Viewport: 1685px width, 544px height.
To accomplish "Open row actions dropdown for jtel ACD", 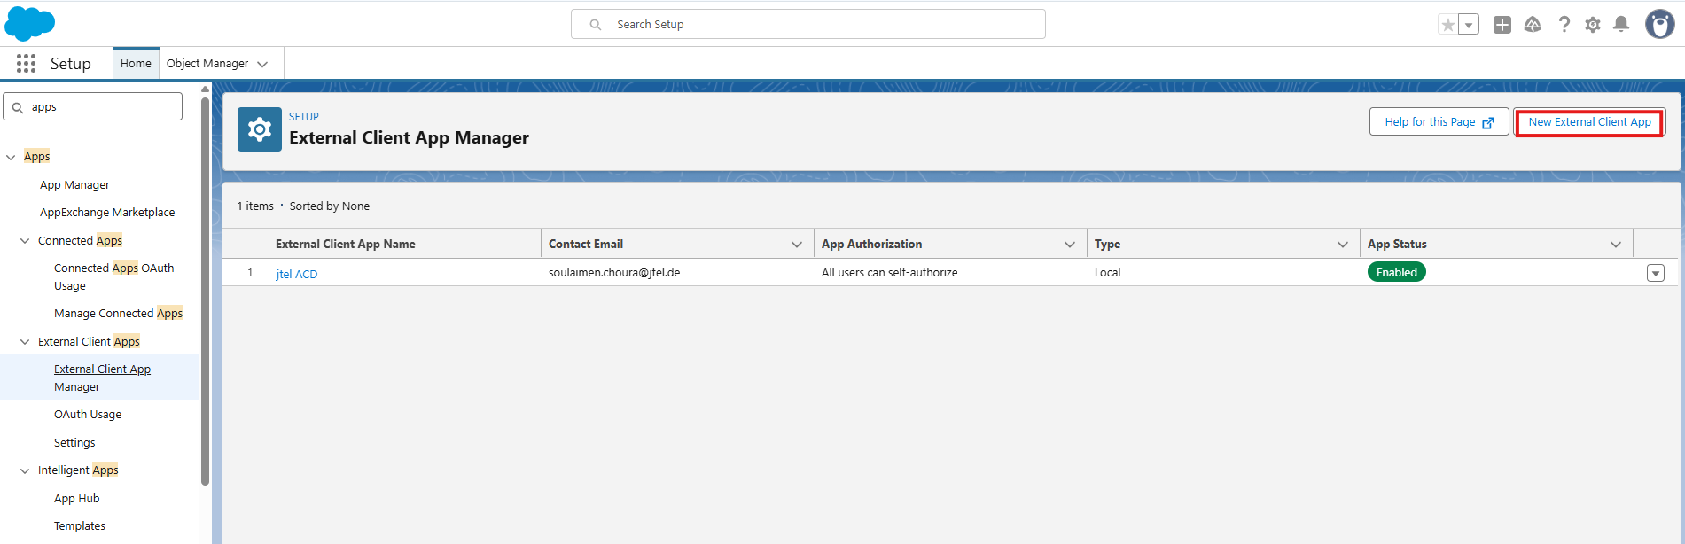I will point(1655,273).
